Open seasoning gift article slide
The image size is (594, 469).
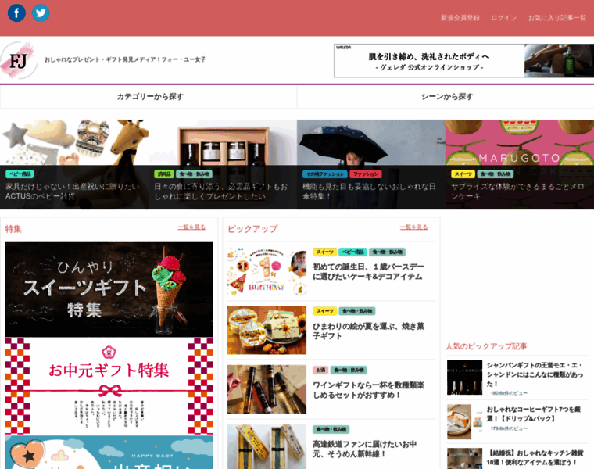tap(223, 164)
